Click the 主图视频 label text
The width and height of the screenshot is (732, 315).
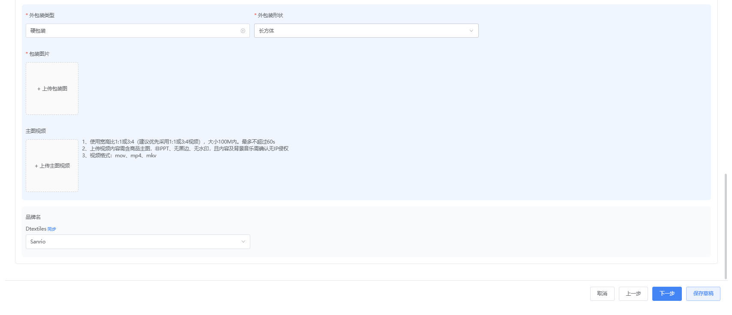(x=36, y=131)
